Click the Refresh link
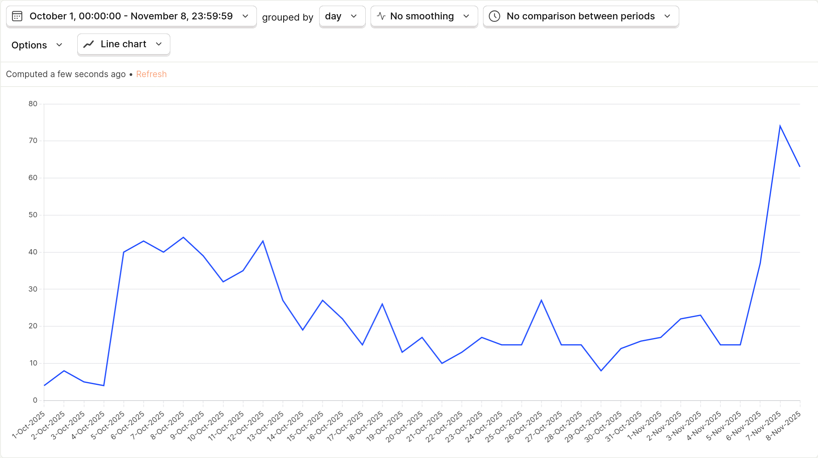This screenshot has width=818, height=458. pyautogui.click(x=151, y=74)
